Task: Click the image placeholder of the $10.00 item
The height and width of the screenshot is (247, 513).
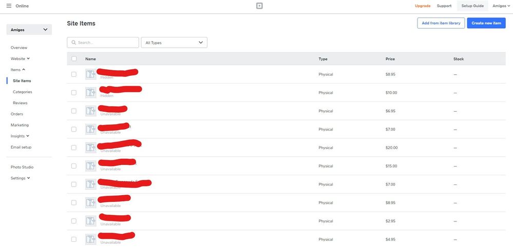Action: click(91, 93)
